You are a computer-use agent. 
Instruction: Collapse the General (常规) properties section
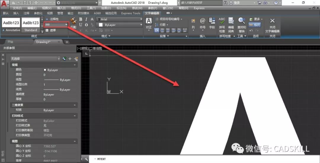pyautogui.click(x=75, y=65)
